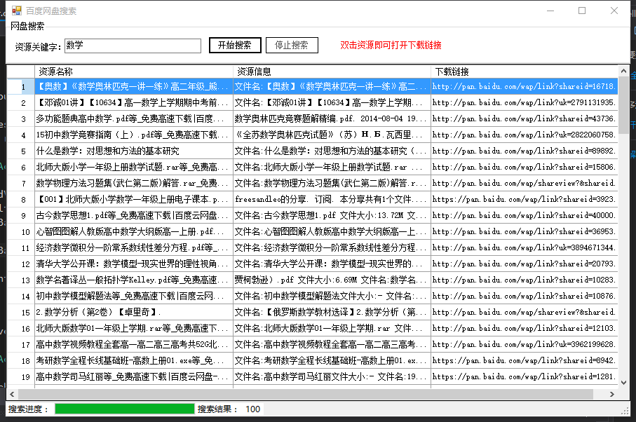Start search with 开始搜索 button
This screenshot has height=422, width=636.
click(235, 45)
